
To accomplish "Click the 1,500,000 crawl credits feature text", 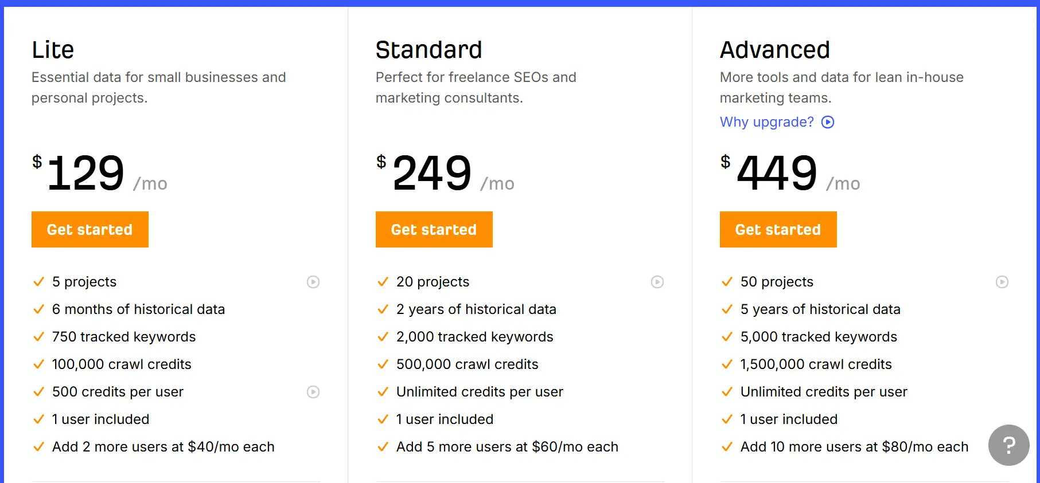I will [816, 364].
